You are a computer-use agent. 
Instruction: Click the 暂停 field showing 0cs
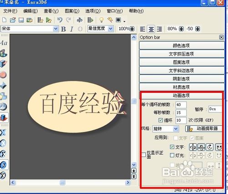pos(215,109)
